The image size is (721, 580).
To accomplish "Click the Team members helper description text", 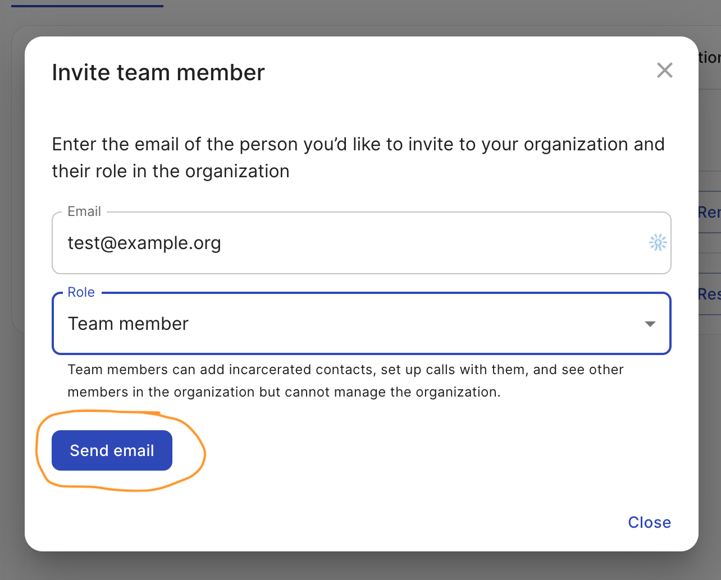I will pyautogui.click(x=345, y=380).
